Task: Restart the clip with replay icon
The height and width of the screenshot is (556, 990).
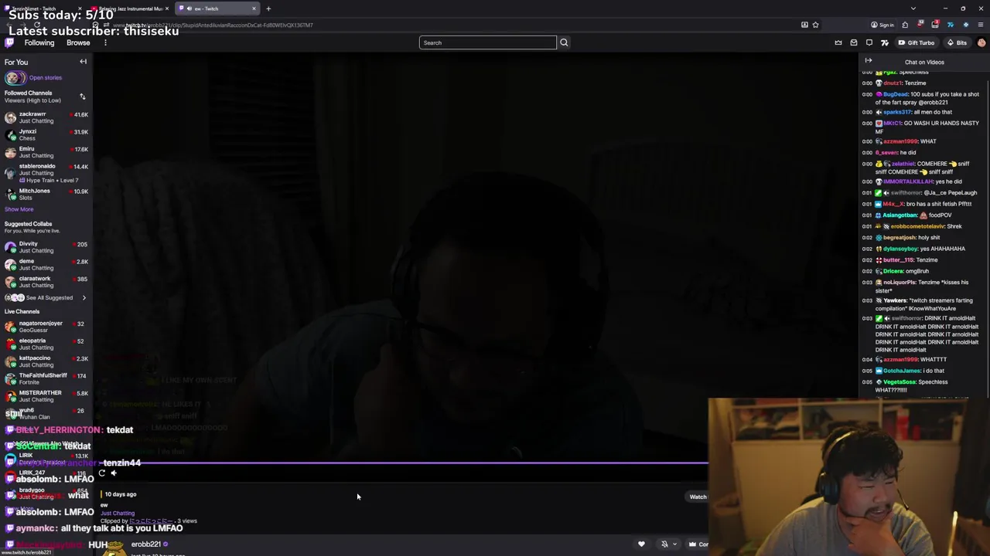Action: pos(101,473)
